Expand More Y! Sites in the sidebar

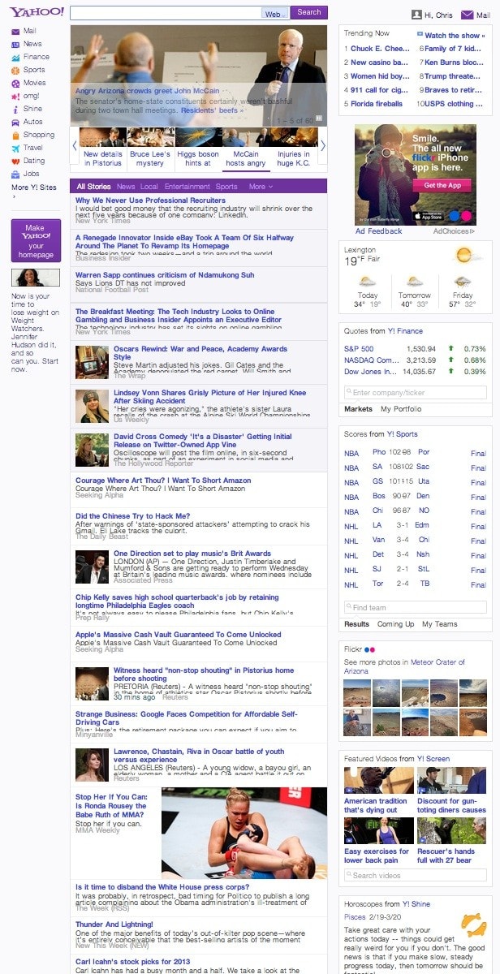(x=34, y=187)
